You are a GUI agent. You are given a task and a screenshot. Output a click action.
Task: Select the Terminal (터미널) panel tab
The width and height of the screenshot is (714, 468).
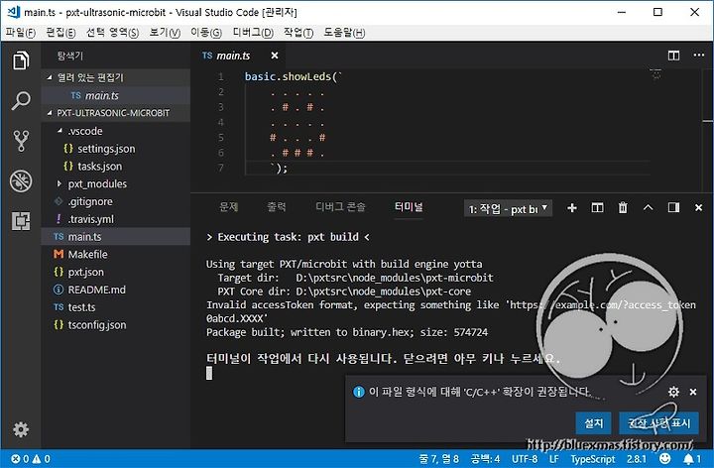(409, 207)
